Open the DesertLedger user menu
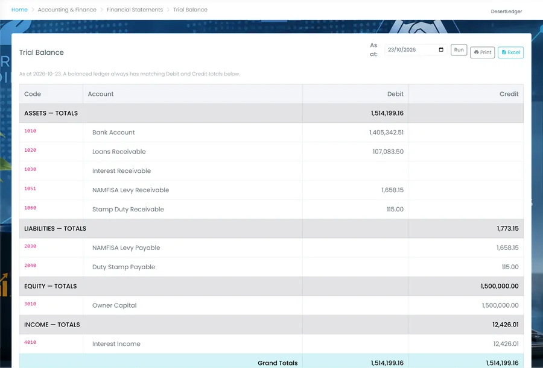This screenshot has height=368, width=543. coord(506,11)
